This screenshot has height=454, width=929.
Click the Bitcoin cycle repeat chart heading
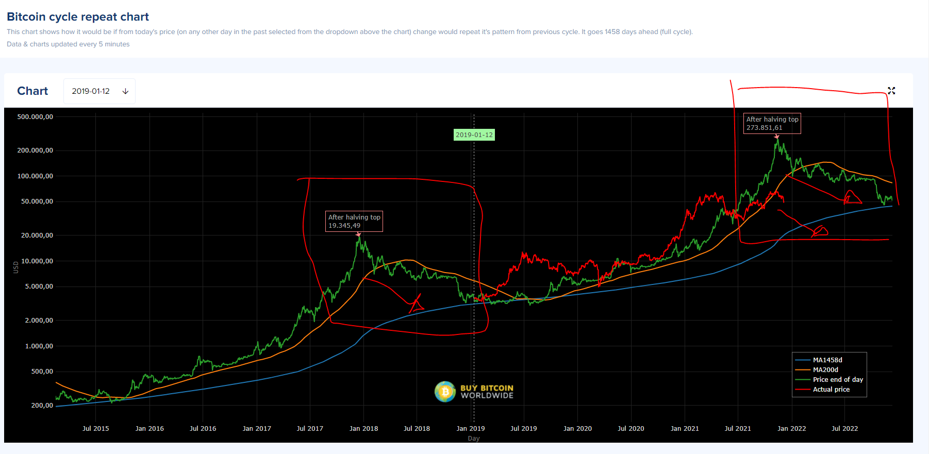78,17
